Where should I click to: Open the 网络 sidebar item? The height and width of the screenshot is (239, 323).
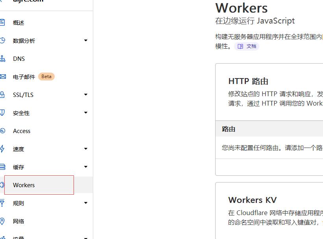pos(46,221)
